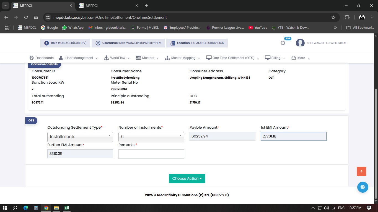Open the WorkFlow menu
The width and height of the screenshot is (378, 212).
pyautogui.click(x=117, y=58)
